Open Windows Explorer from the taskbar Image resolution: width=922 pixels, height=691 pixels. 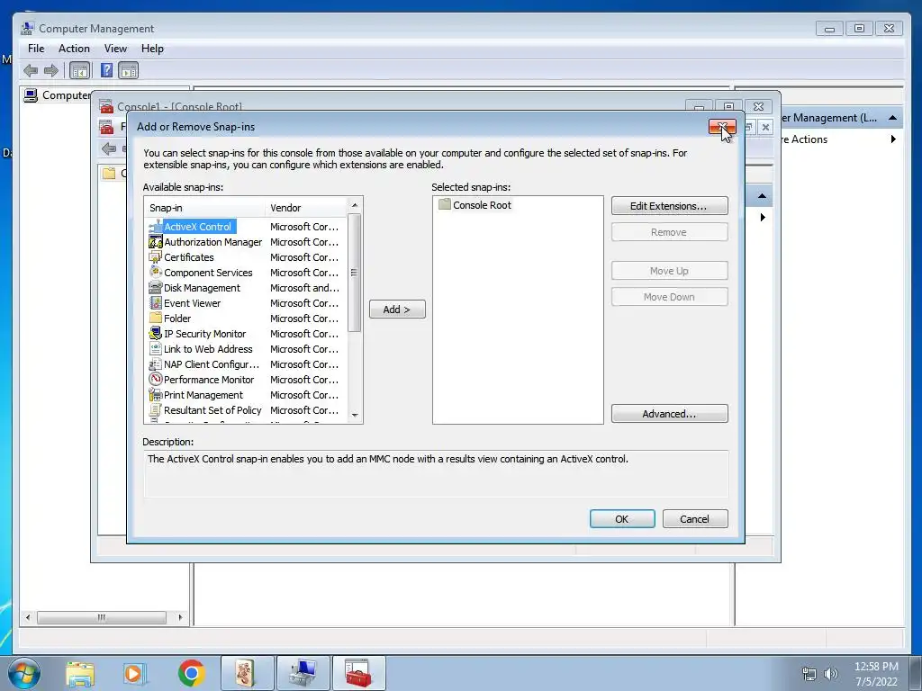80,673
